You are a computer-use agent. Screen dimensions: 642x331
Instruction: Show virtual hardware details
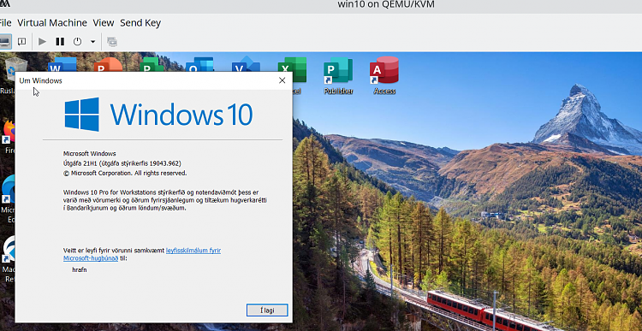click(x=21, y=41)
